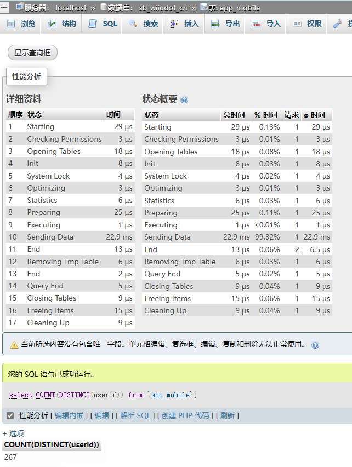
Task: Click help icon in the warning message
Action: coord(315,345)
